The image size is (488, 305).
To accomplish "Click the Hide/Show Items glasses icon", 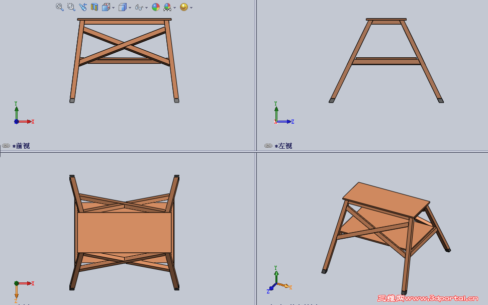I will (x=139, y=7).
